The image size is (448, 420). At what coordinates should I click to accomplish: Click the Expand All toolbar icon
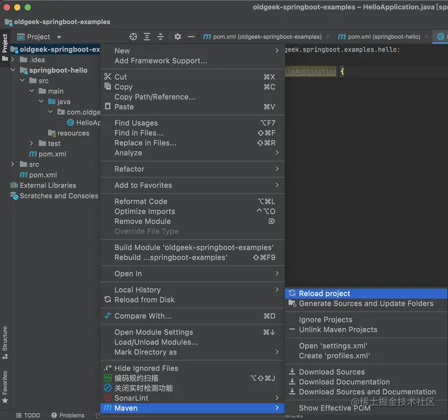tap(147, 37)
